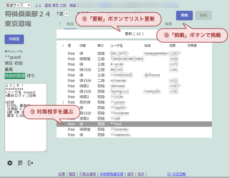Click the T室 number input field

click(x=67, y=14)
